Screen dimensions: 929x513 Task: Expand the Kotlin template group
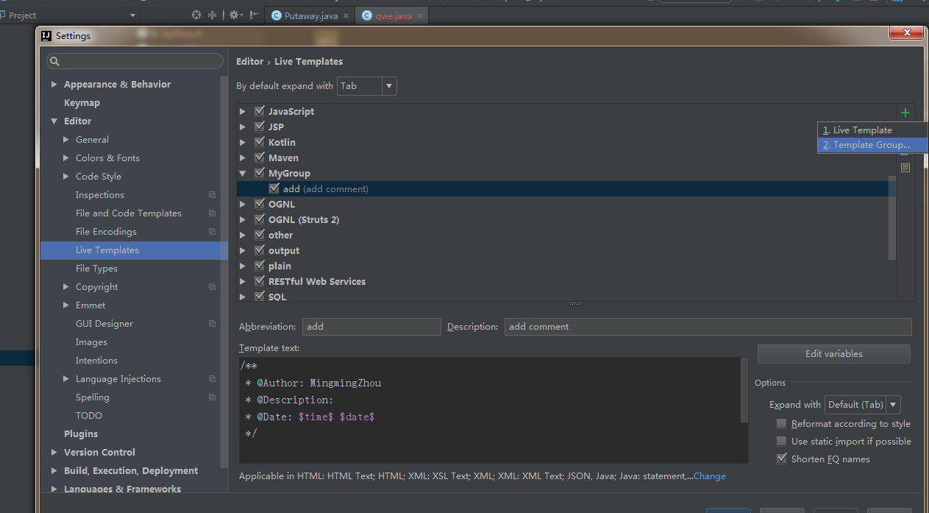(x=243, y=142)
